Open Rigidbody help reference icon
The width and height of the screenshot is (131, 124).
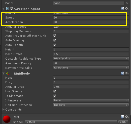pyautogui.click(x=122, y=73)
